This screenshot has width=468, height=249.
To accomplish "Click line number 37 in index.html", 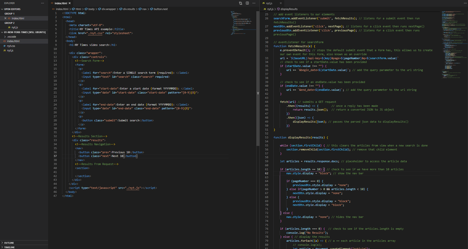I will point(55,156).
